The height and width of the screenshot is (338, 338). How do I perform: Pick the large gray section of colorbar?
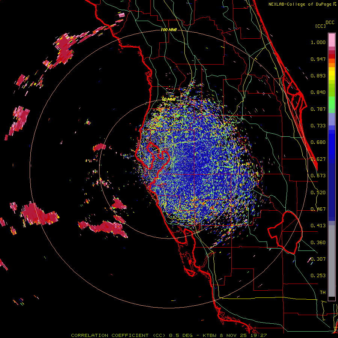(332, 261)
